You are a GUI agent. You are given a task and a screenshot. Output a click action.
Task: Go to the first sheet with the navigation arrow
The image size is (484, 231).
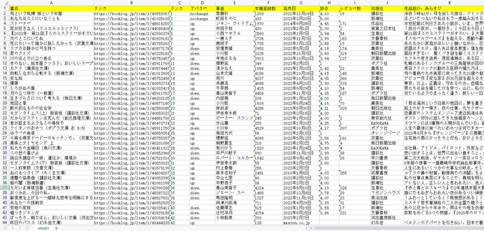point(5,228)
